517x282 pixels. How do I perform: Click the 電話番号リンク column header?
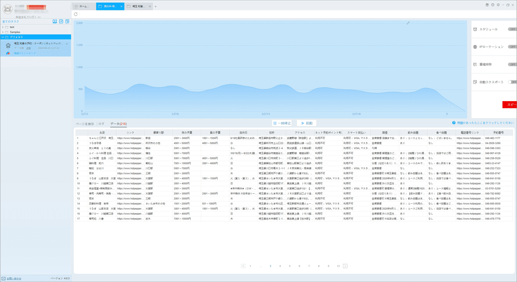point(469,132)
